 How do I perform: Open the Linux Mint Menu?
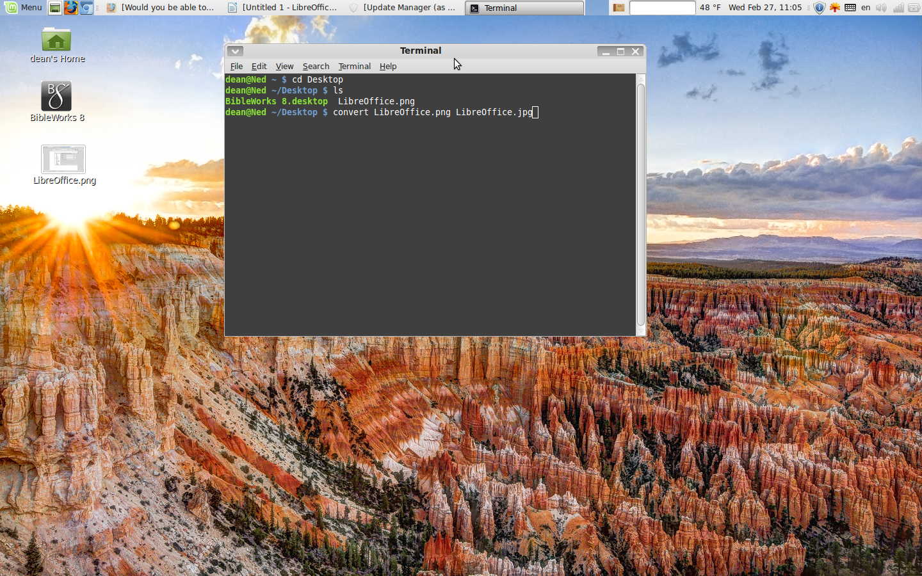pos(24,8)
